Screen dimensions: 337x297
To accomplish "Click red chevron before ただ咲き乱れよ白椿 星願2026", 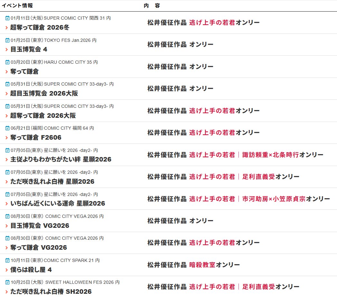I will [x=7, y=181].
